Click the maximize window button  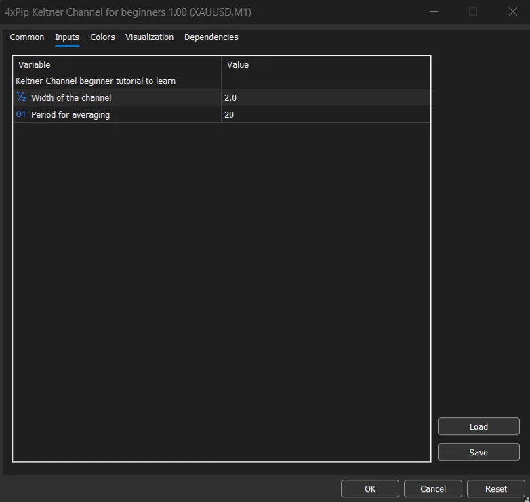point(473,12)
